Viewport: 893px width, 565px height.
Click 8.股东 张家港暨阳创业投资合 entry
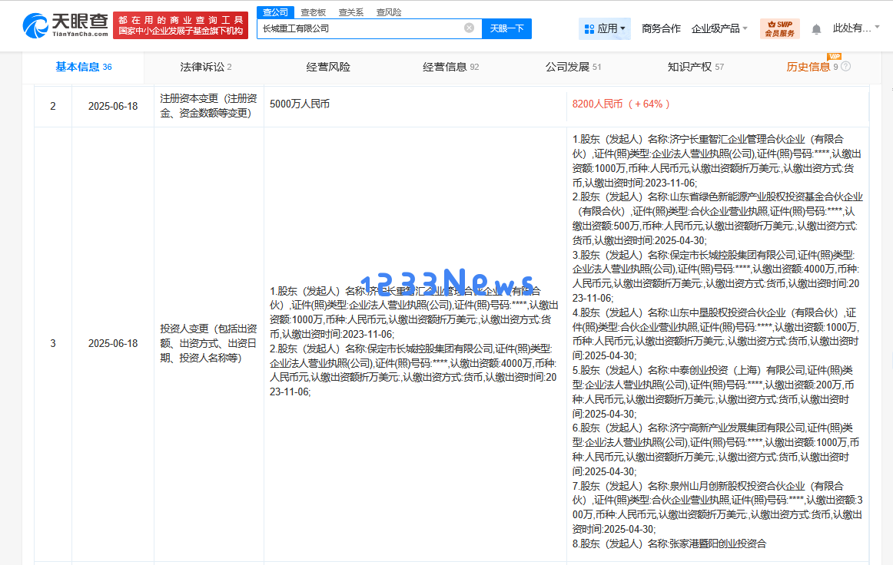(669, 544)
